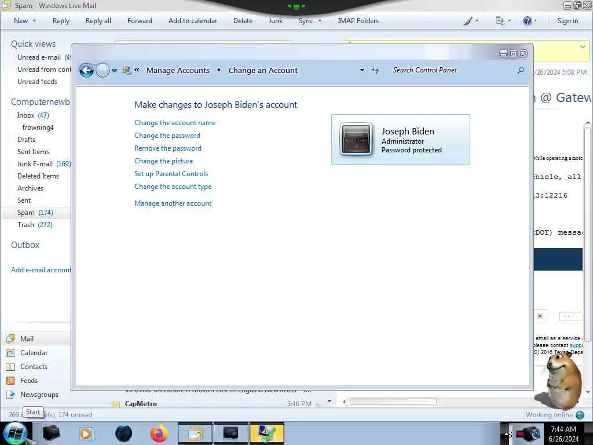
Task: Click the Outbox heading
Action: (25, 245)
